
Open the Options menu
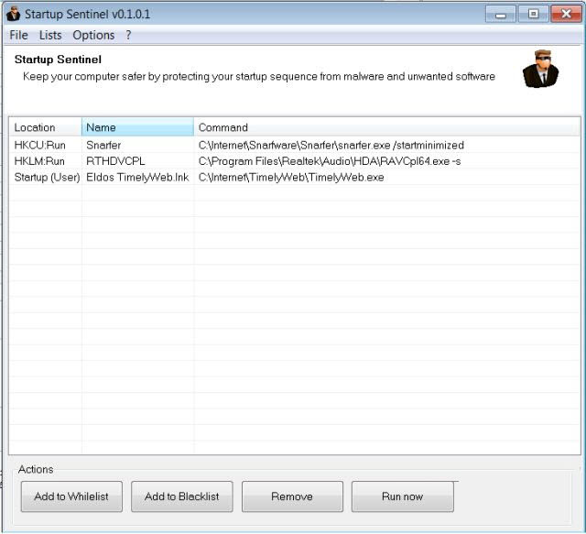pos(93,35)
